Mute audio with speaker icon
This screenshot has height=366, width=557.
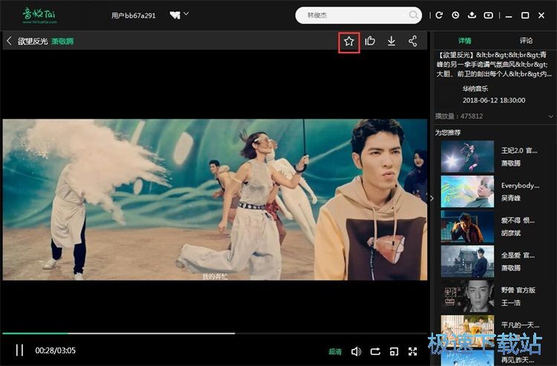(356, 351)
